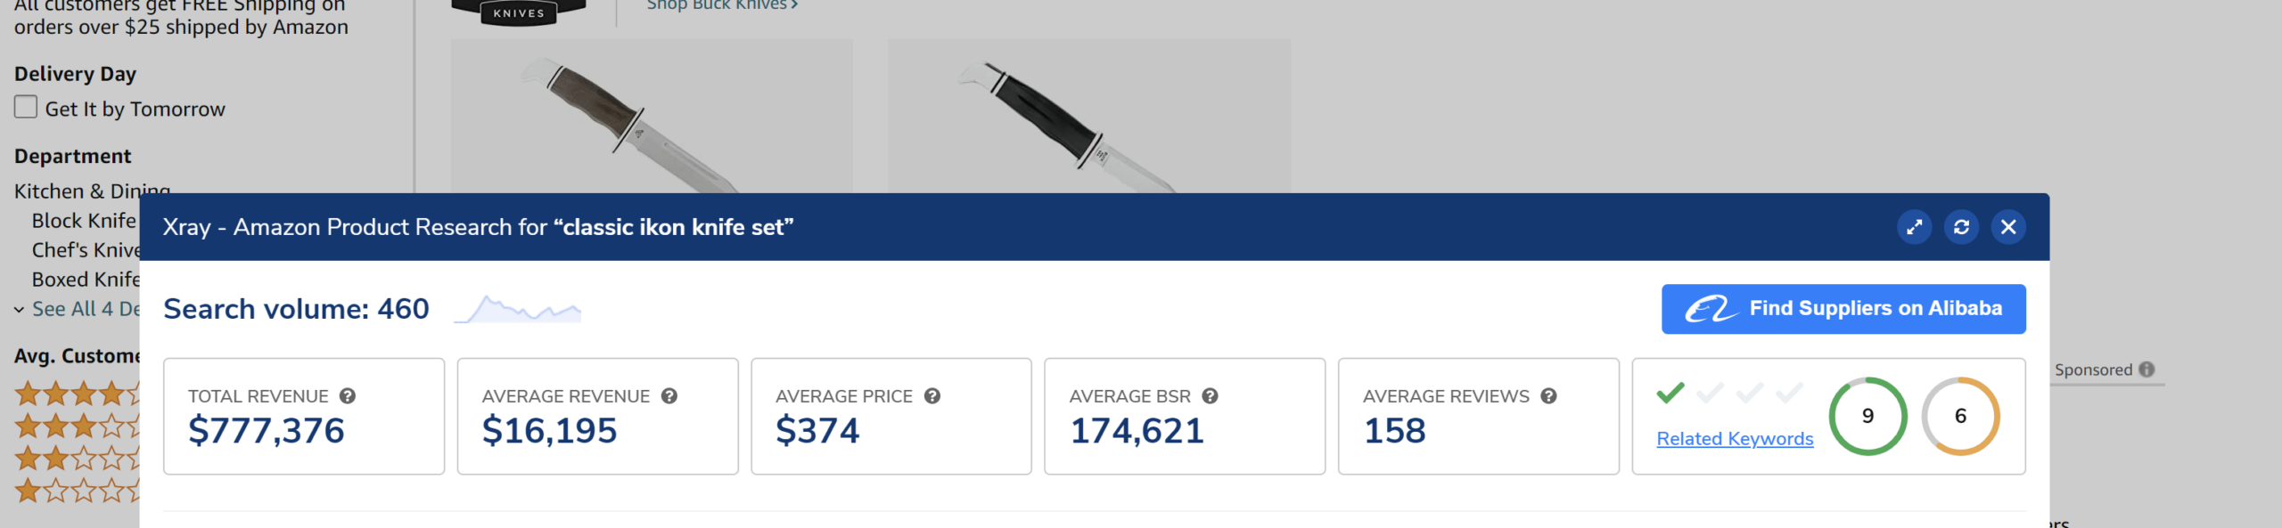Click the Average Revenue help icon
The image size is (2282, 528).
[669, 396]
